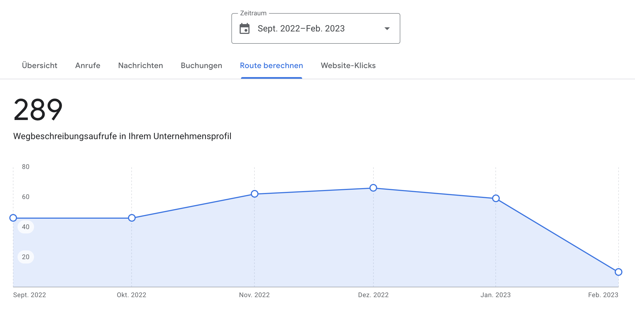Click the calendar icon in Zeitraum field
Screen dimensions: 635x316
coord(244,29)
